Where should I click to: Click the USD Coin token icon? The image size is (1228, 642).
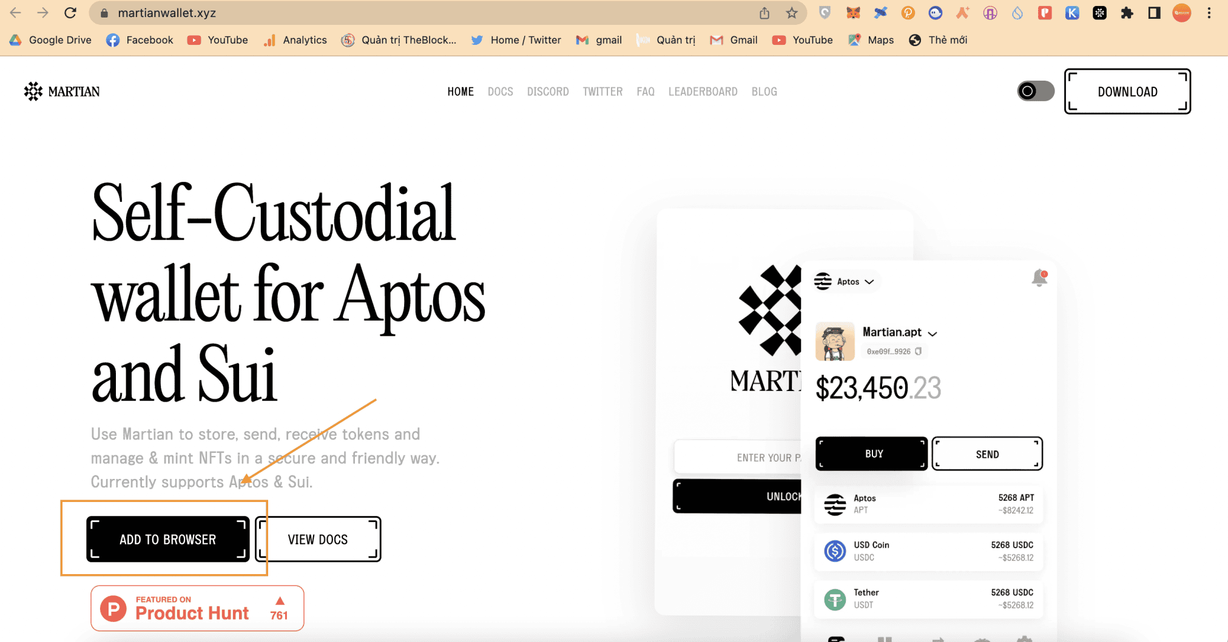pos(835,551)
